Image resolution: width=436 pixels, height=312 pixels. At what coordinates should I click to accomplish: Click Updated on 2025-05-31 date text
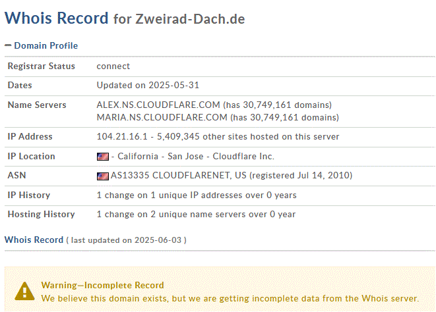tap(148, 85)
